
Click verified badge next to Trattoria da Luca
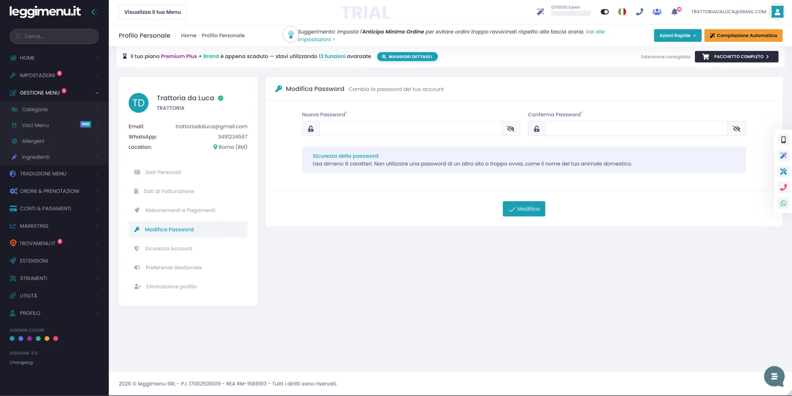[220, 98]
